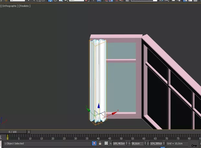Click the 0 / 100 time slider
Image resolution: width=201 pixels, height=148 pixels.
13,132
